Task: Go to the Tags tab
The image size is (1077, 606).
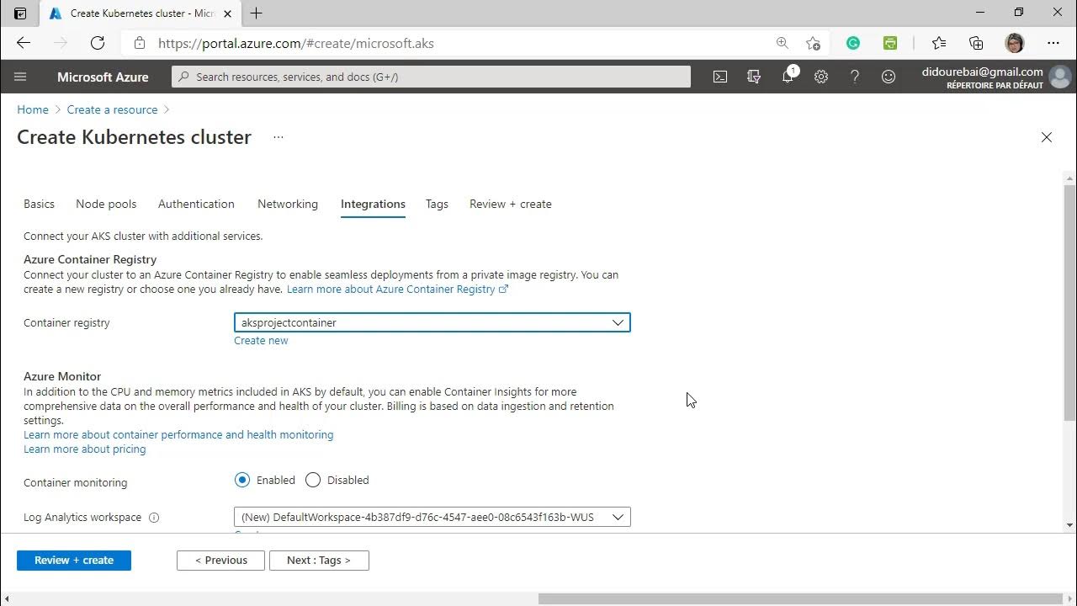Action: pos(437,204)
